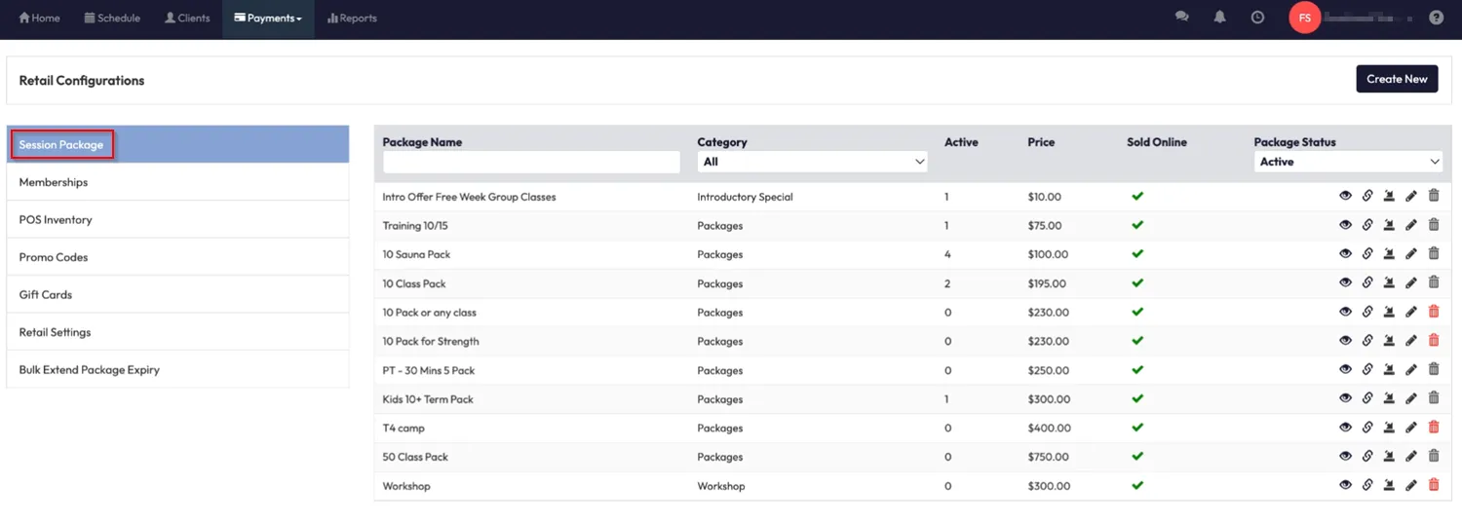
Task: Open the chat messages icon
Action: (x=1181, y=18)
